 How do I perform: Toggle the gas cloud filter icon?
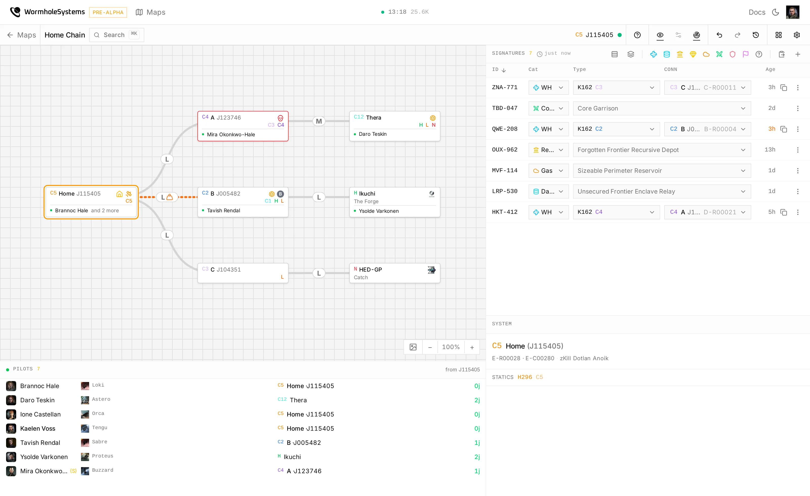click(706, 54)
